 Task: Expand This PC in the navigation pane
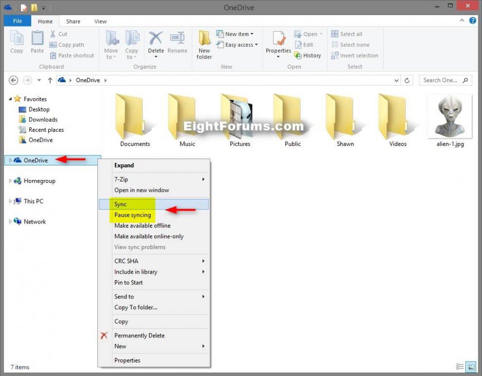11,201
